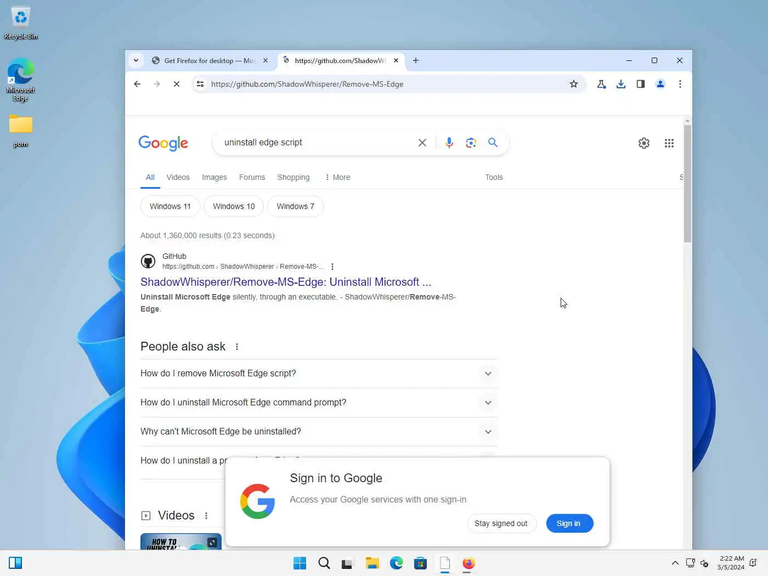Clear the Google search query
The width and height of the screenshot is (768, 576).
pos(422,143)
